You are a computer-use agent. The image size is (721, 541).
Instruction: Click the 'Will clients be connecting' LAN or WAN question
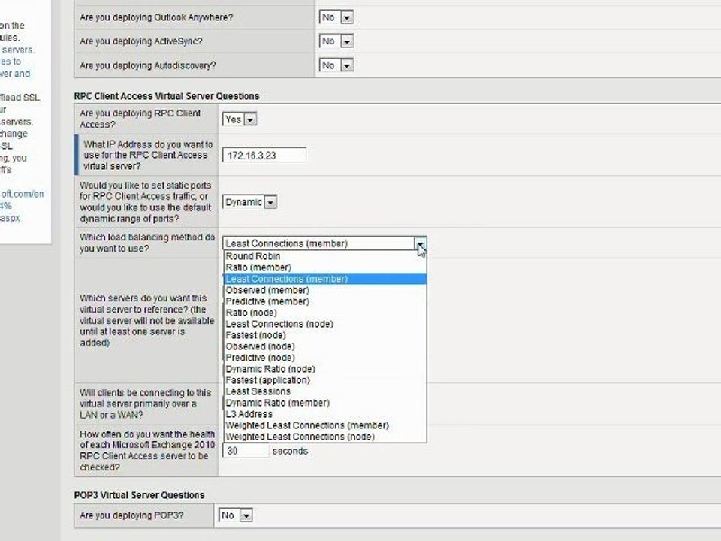145,404
